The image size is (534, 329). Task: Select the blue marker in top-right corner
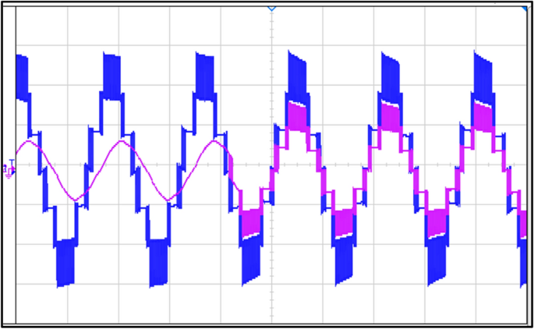(x=524, y=9)
